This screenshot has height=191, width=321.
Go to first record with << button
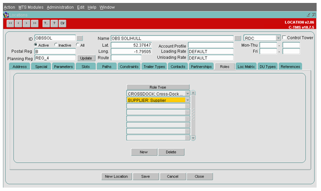pos(10,23)
